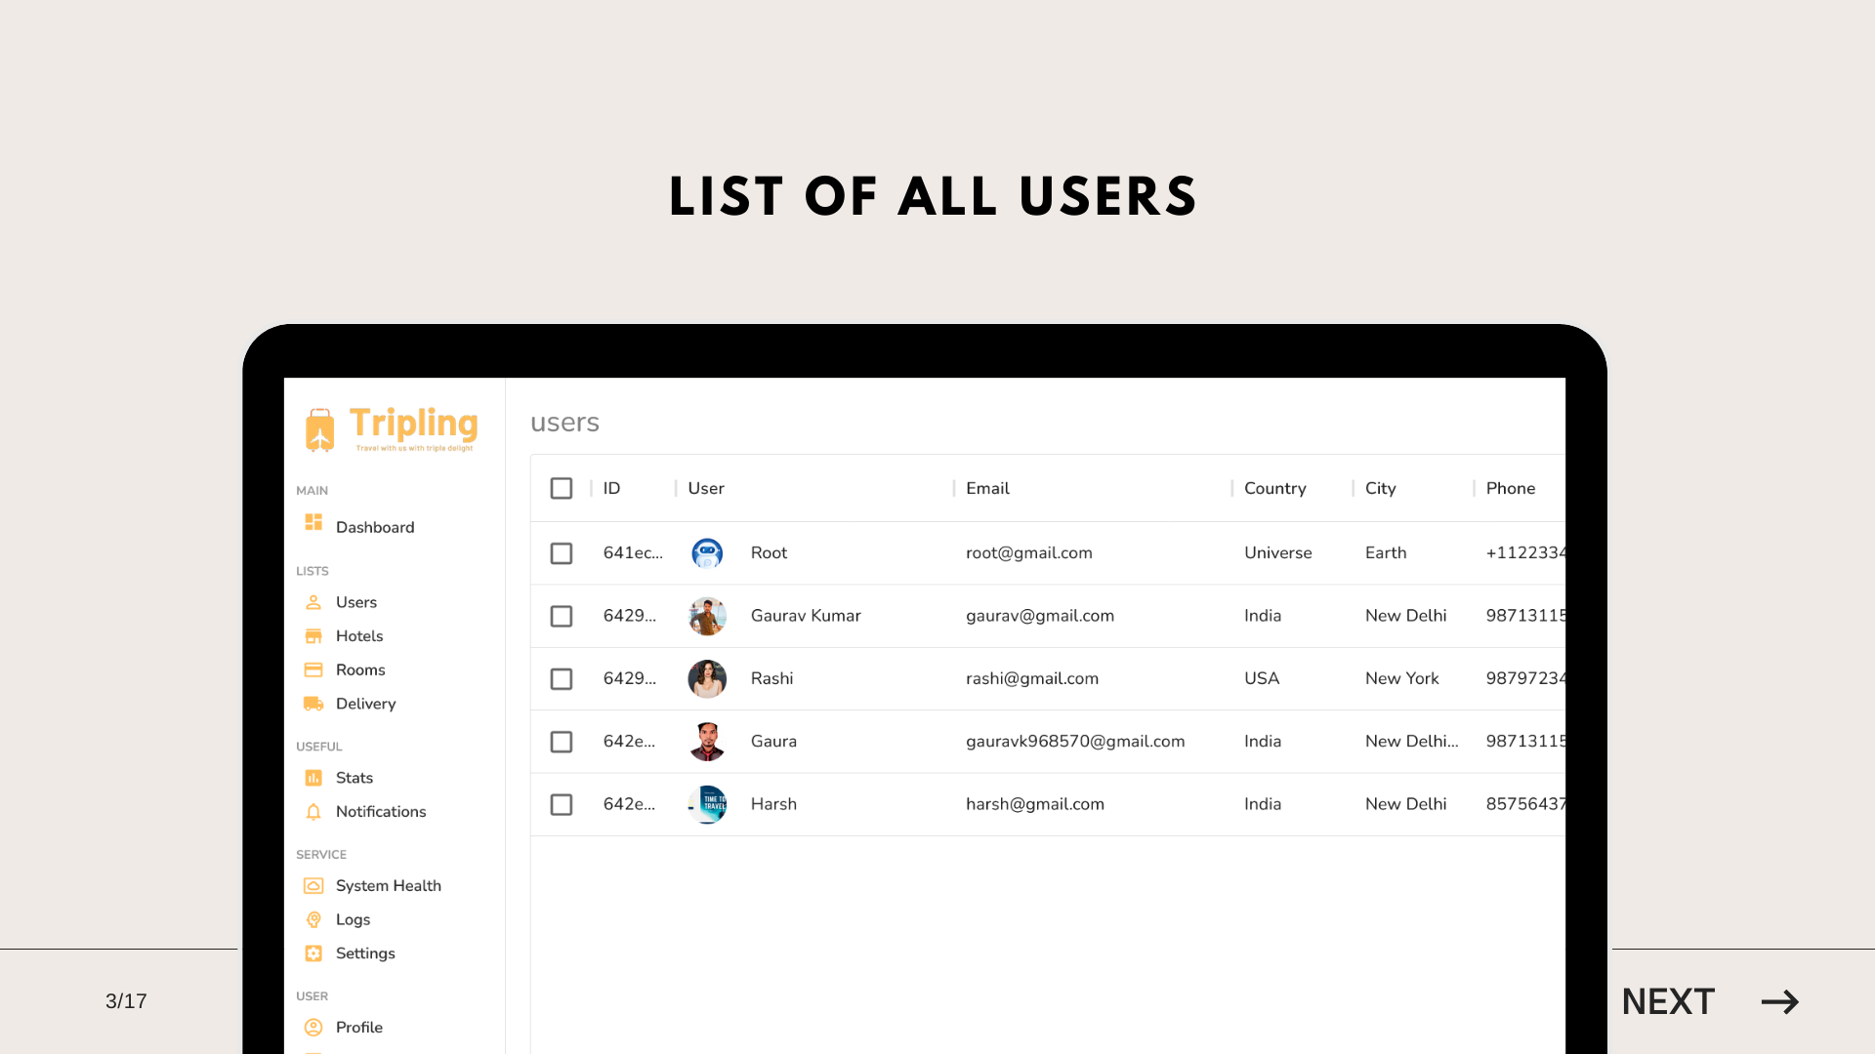This screenshot has width=1875, height=1054.
Task: Click the Notifications bell icon
Action: (314, 812)
